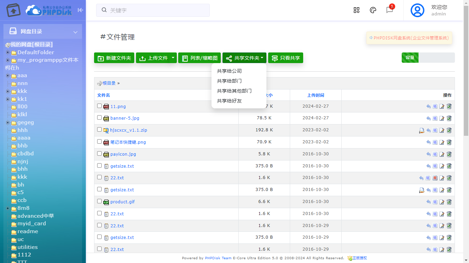Tick the checkbox for getsize.txt dated 2016-10-29
The height and width of the screenshot is (263, 469).
click(99, 237)
